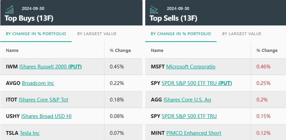286x140 pixels.
Task: Open By Largest Value tab in Top Buys
Action: 97,34
